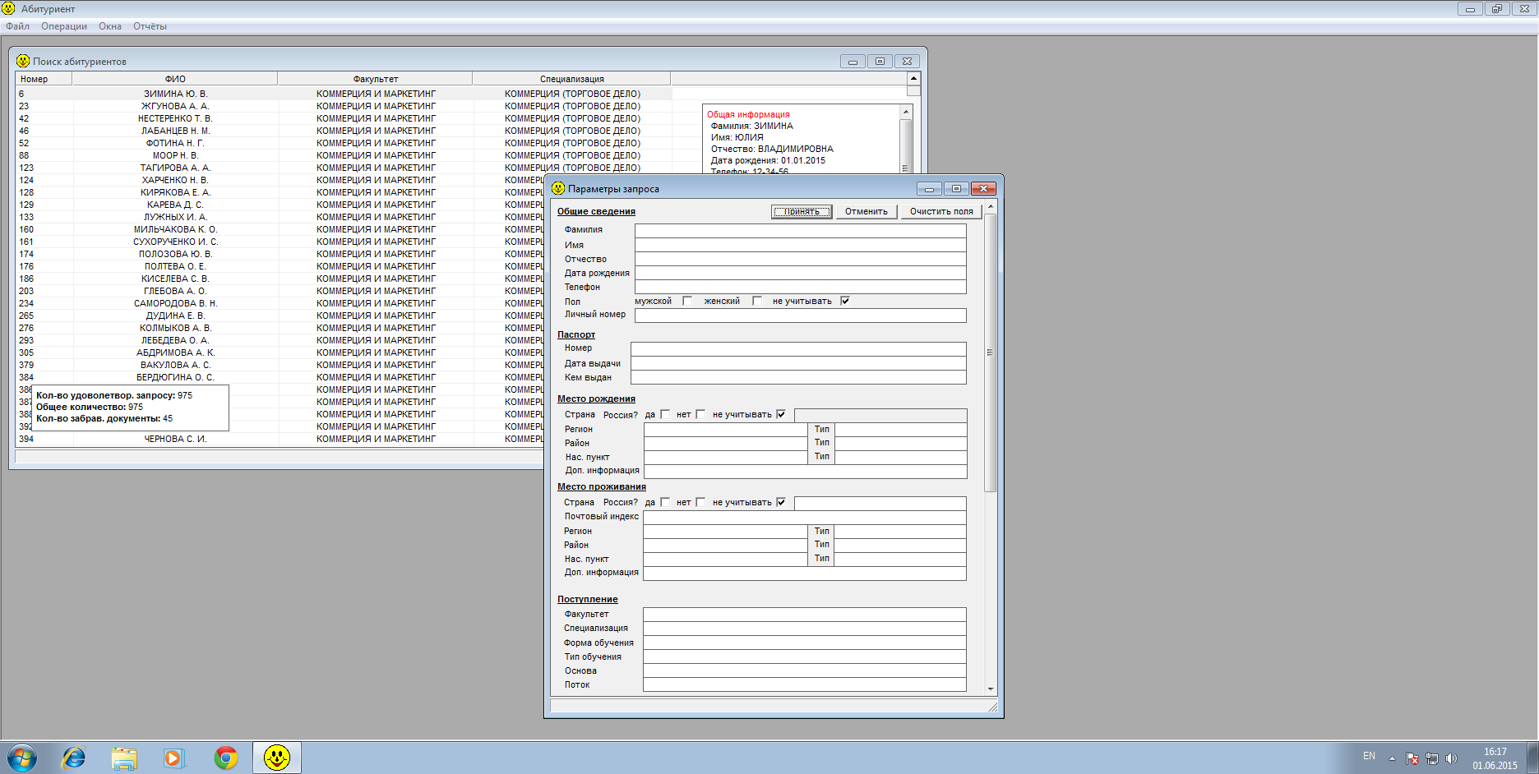The width and height of the screenshot is (1539, 774).
Task: Check the женский gender checkbox
Action: pyautogui.click(x=756, y=301)
